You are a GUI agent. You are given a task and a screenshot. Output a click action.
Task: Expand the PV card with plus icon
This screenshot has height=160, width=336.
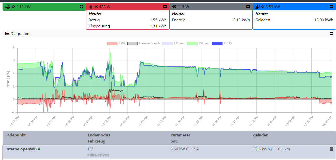(81, 7)
